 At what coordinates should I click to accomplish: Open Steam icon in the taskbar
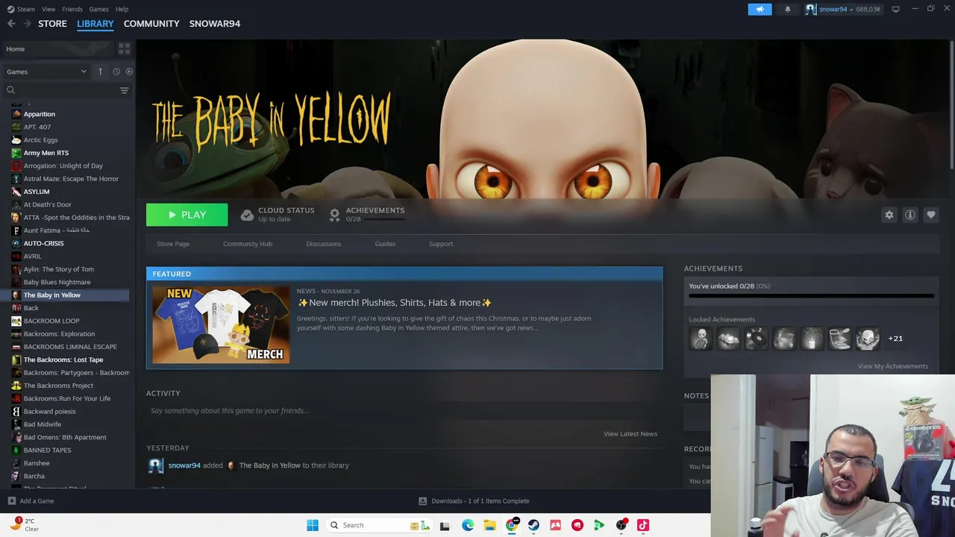pyautogui.click(x=533, y=525)
